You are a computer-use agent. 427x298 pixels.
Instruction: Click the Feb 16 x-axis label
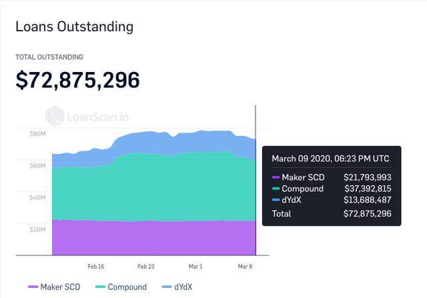(x=96, y=267)
